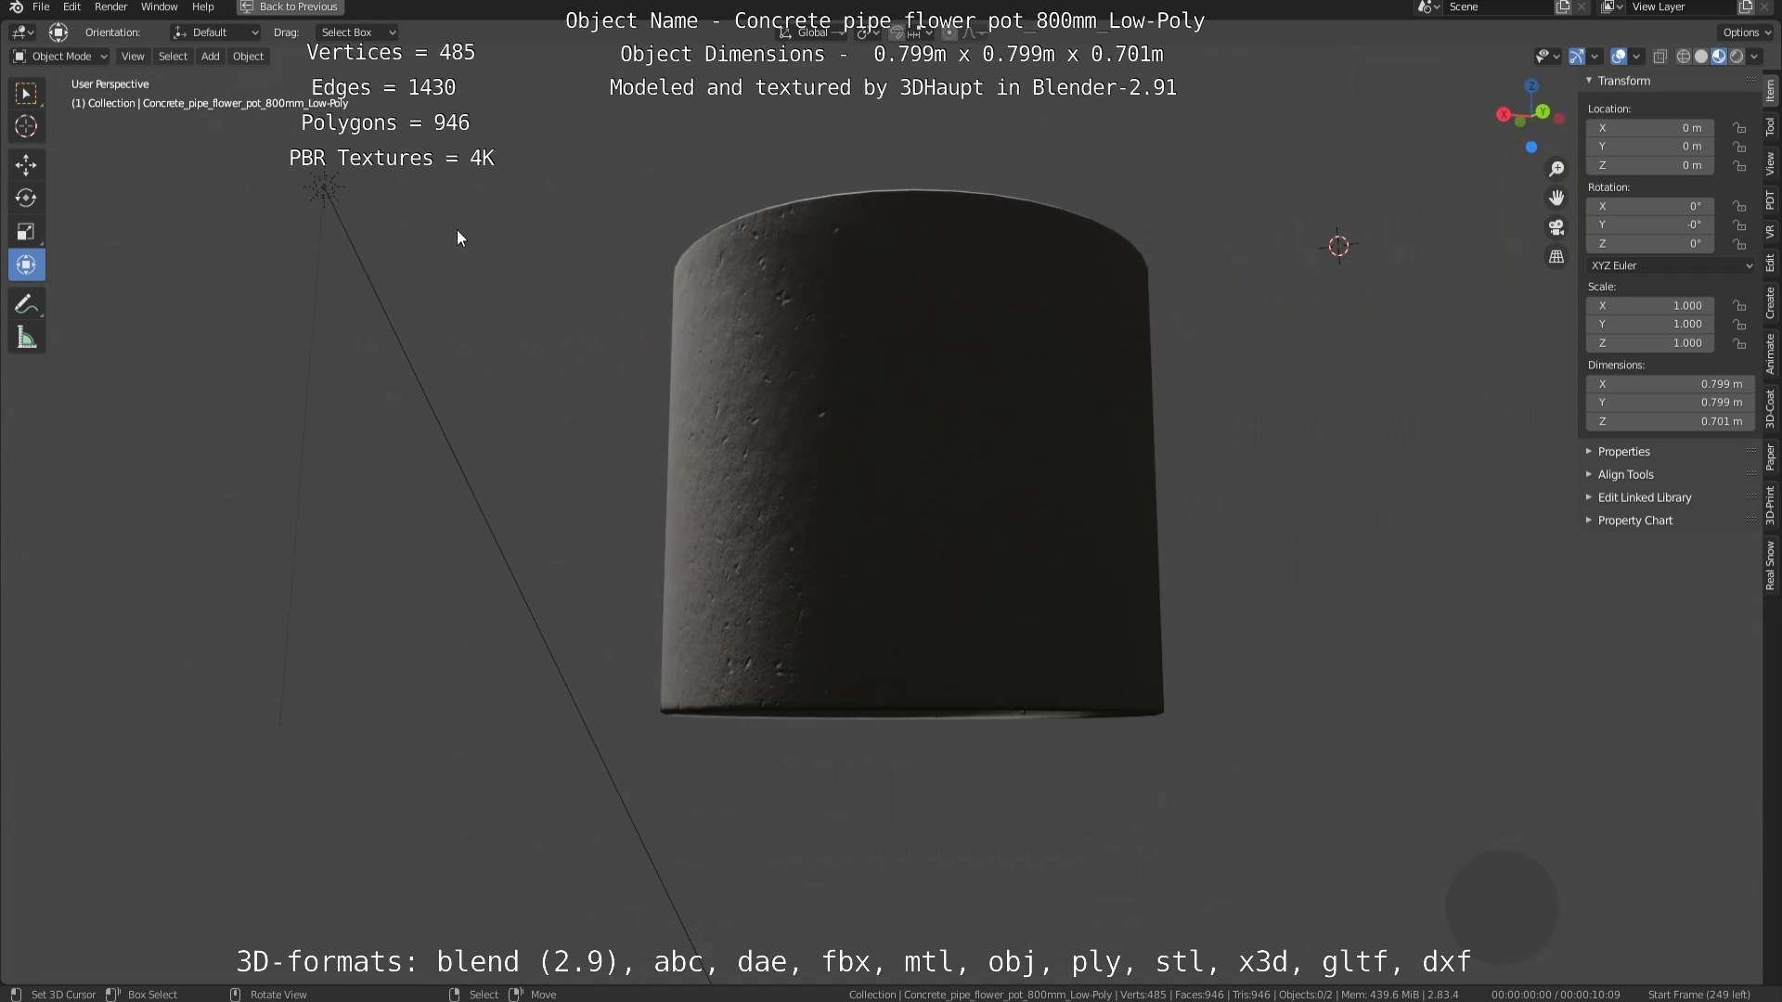Image resolution: width=1782 pixels, height=1002 pixels.
Task: Click the pan hand viewport icon
Action: [1556, 198]
